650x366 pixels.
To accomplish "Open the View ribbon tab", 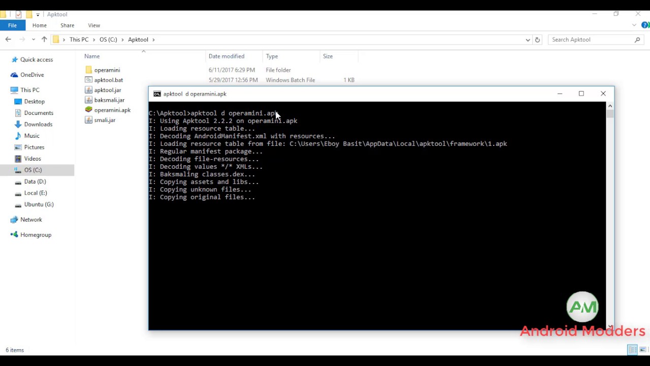I will pos(94,25).
